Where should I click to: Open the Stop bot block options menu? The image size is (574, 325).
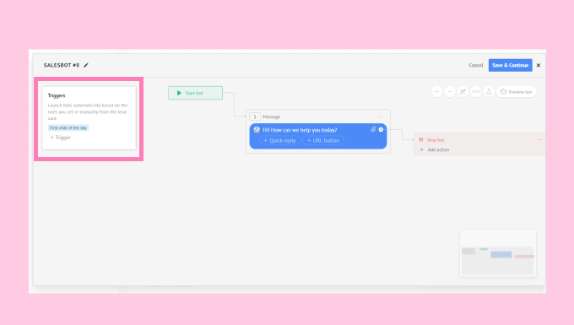(x=539, y=140)
